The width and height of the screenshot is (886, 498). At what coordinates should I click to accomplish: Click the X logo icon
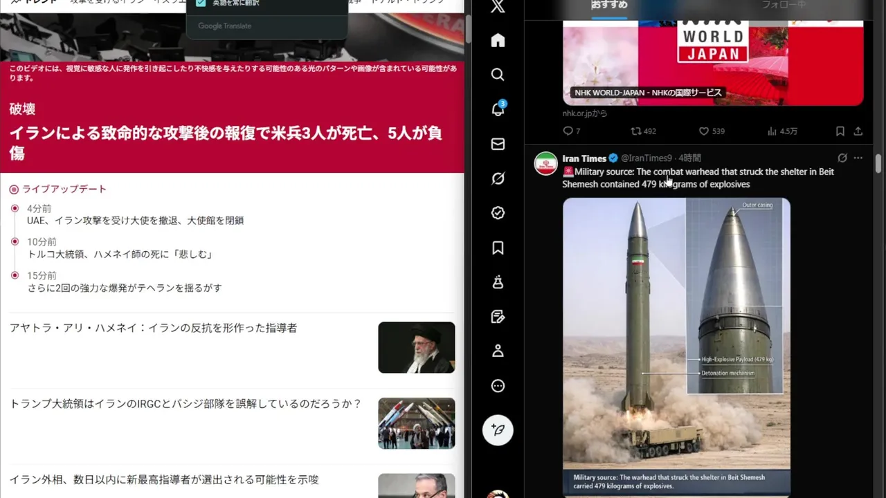pyautogui.click(x=498, y=6)
